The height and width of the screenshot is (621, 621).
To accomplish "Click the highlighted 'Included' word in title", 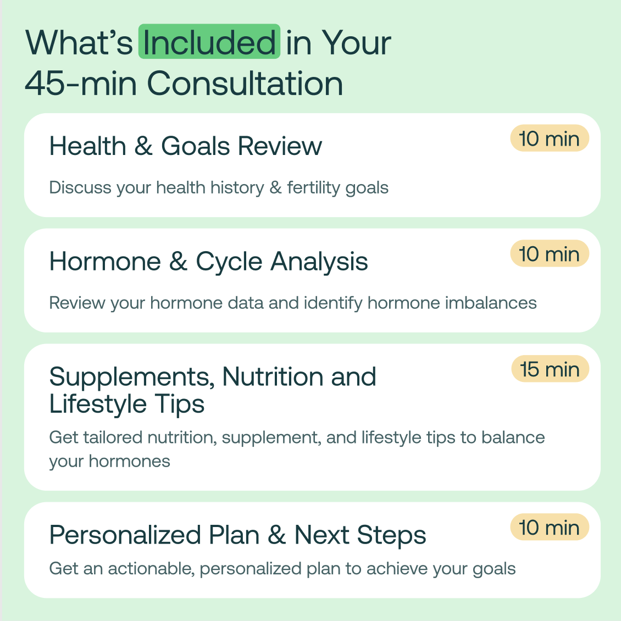I will [209, 42].
